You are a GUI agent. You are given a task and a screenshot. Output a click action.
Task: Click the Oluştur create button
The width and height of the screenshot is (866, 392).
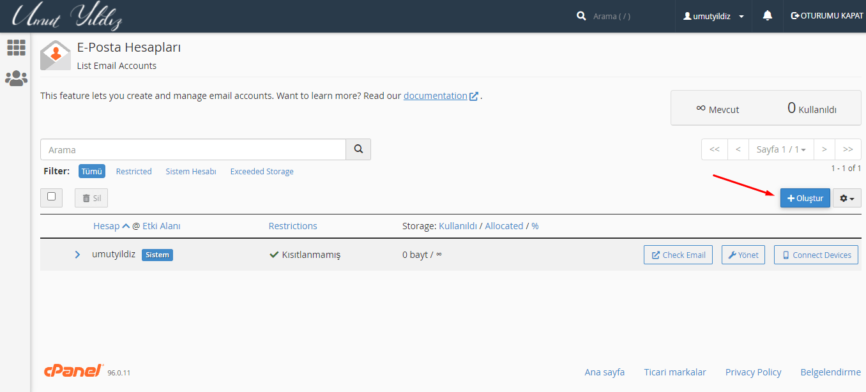805,198
